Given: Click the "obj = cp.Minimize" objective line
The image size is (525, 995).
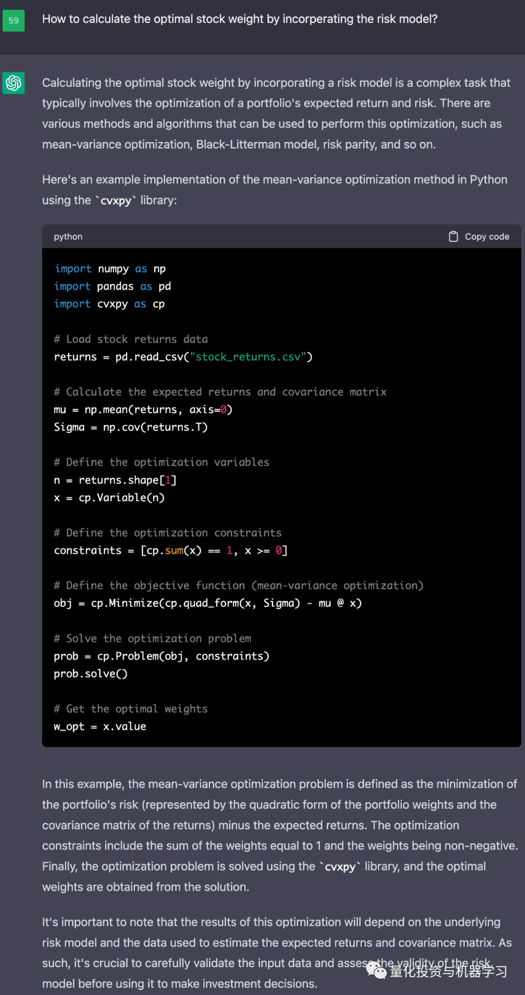Looking at the screenshot, I should point(208,603).
